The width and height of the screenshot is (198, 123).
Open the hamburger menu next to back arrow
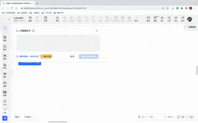9,19
